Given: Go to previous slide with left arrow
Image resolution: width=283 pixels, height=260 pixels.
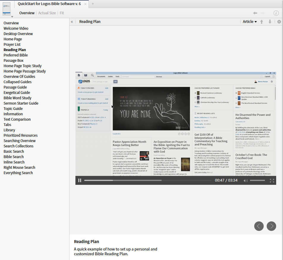Looking at the screenshot, I should click(x=259, y=226).
